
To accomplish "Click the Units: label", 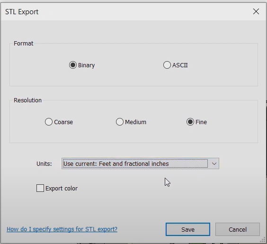I will [x=44, y=164].
